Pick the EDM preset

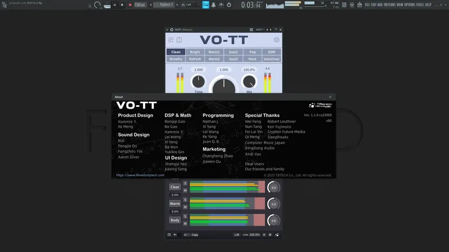[x=272, y=52]
